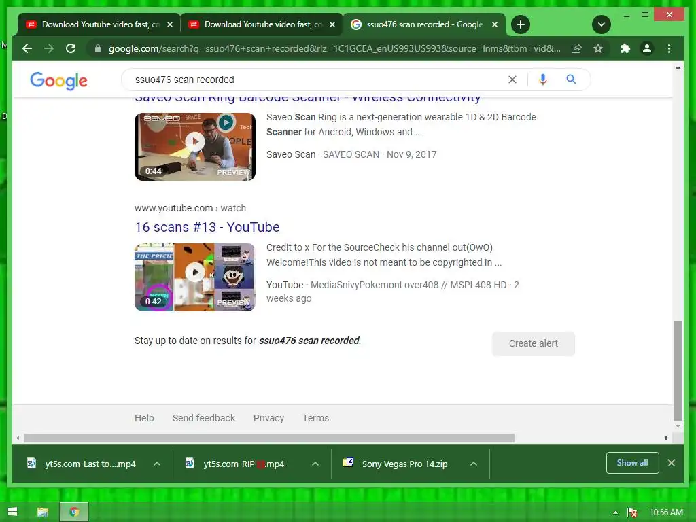
Task: Click the Google search magnifier
Action: pyautogui.click(x=571, y=80)
